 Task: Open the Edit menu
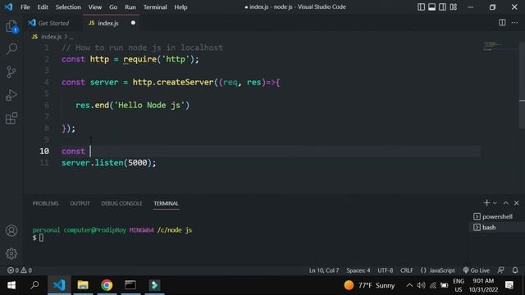43,7
